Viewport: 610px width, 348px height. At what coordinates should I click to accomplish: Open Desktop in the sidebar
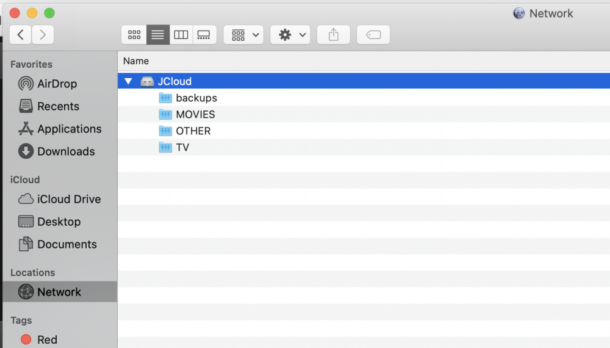(59, 222)
